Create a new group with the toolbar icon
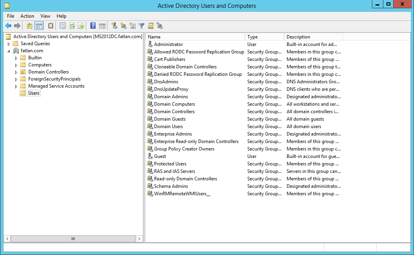 coord(123,26)
